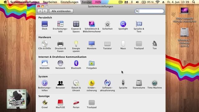This screenshot has height=112, width=199.
Task: Open Trackpad pane in Sonstige section
Action: click(92, 104)
